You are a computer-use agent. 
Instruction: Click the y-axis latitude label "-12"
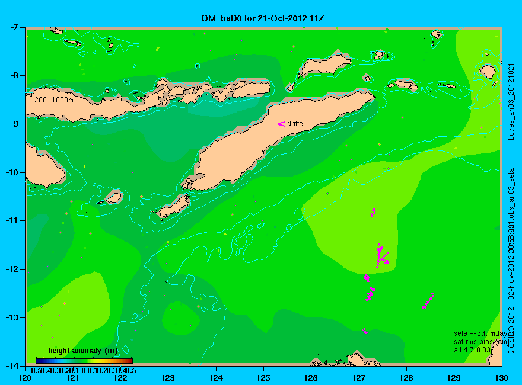pos(11,269)
